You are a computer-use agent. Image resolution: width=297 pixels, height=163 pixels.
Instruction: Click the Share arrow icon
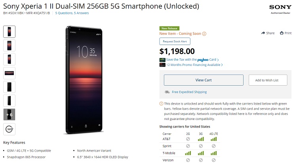coord(263,33)
